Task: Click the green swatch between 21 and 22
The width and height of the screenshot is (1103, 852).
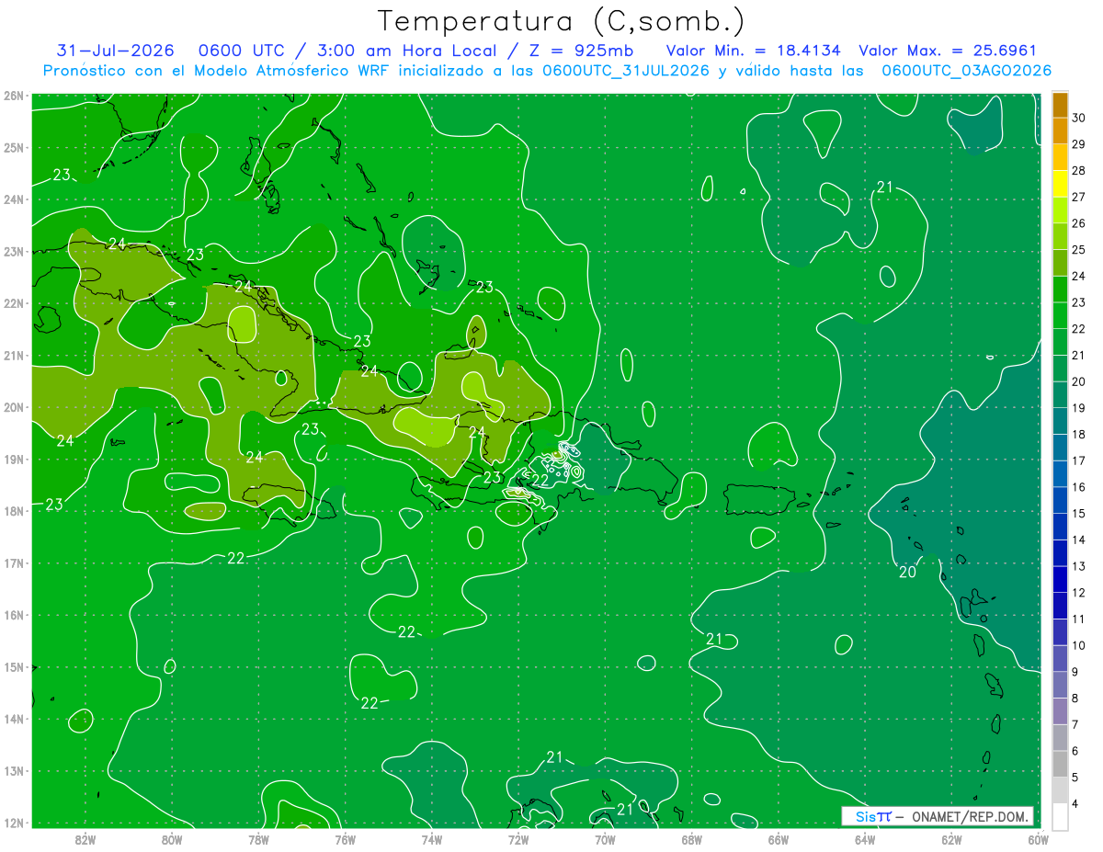Action: [x=1060, y=342]
